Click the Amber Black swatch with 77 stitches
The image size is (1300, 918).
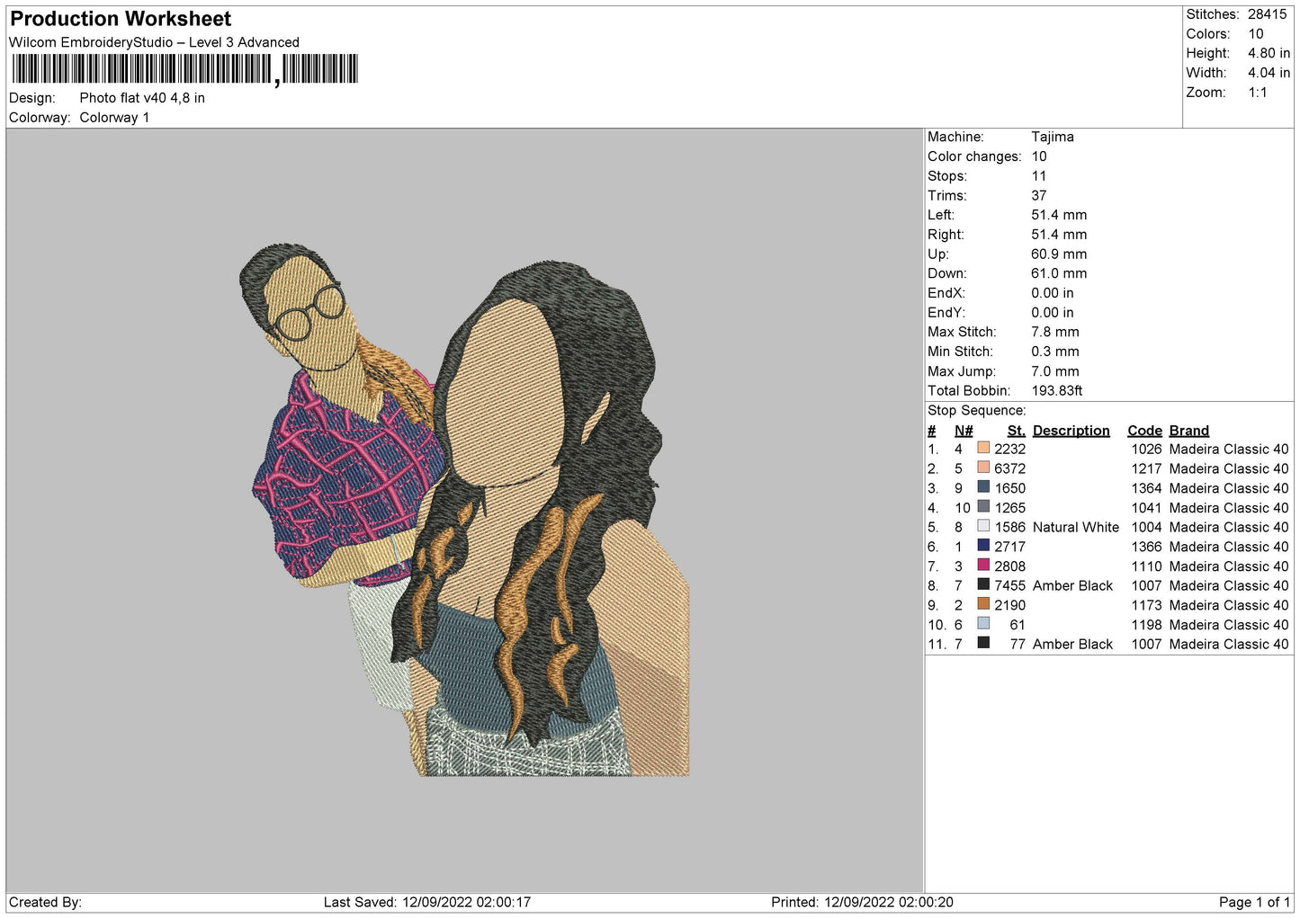click(983, 643)
